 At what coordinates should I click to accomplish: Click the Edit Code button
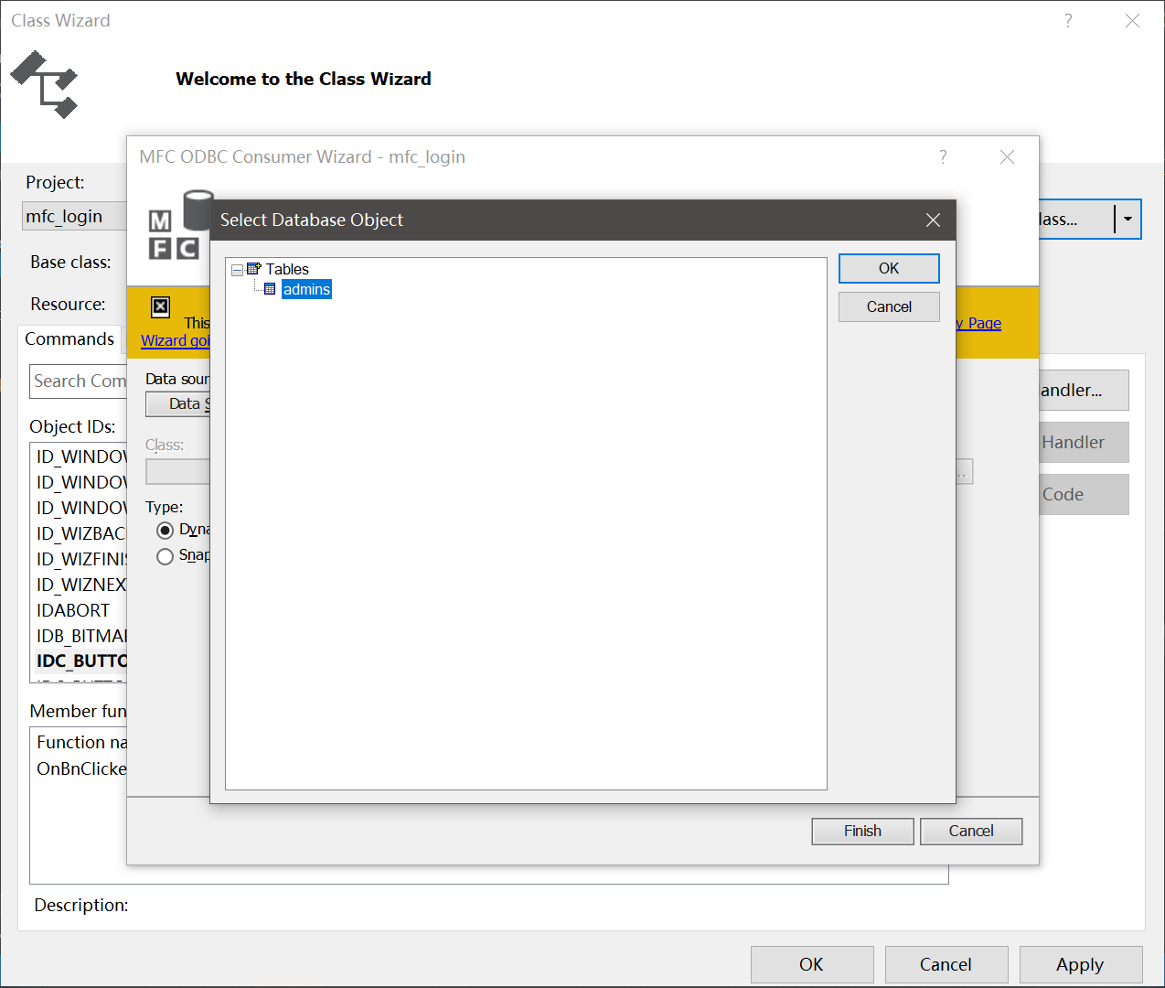coord(1084,494)
